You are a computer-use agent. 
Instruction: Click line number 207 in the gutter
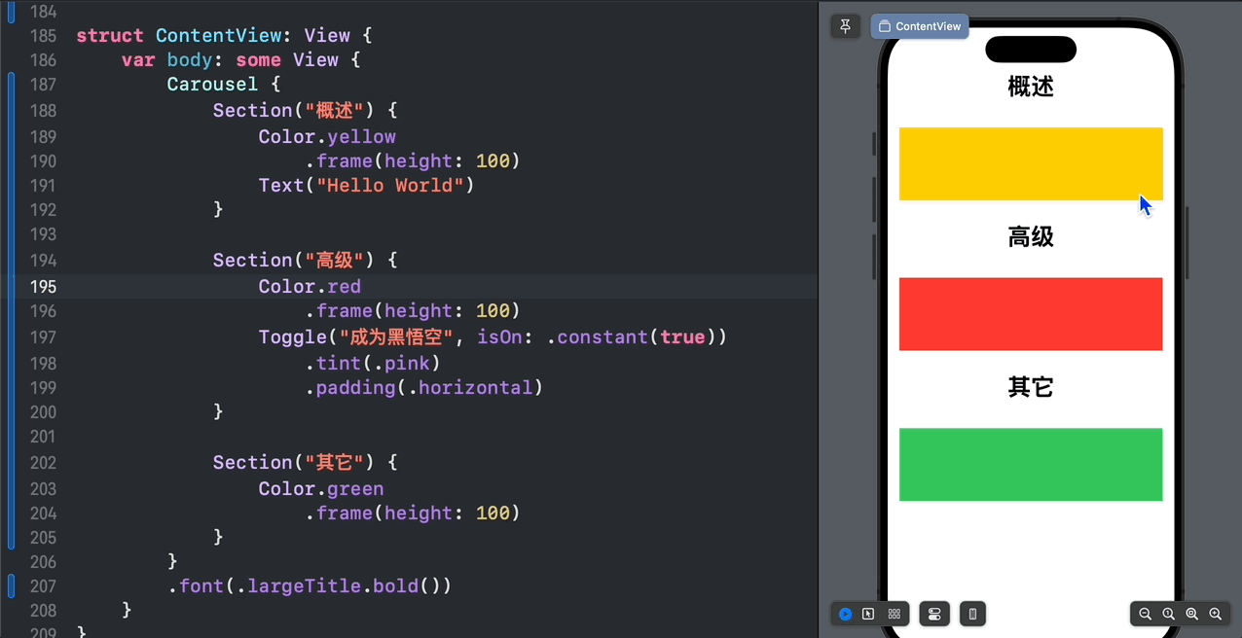tap(44, 585)
